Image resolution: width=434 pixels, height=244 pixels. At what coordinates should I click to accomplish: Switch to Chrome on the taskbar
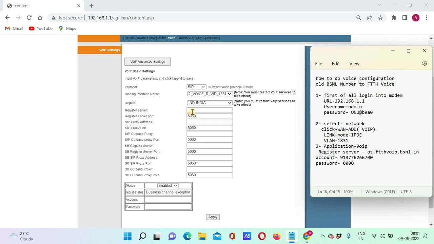tap(307, 236)
